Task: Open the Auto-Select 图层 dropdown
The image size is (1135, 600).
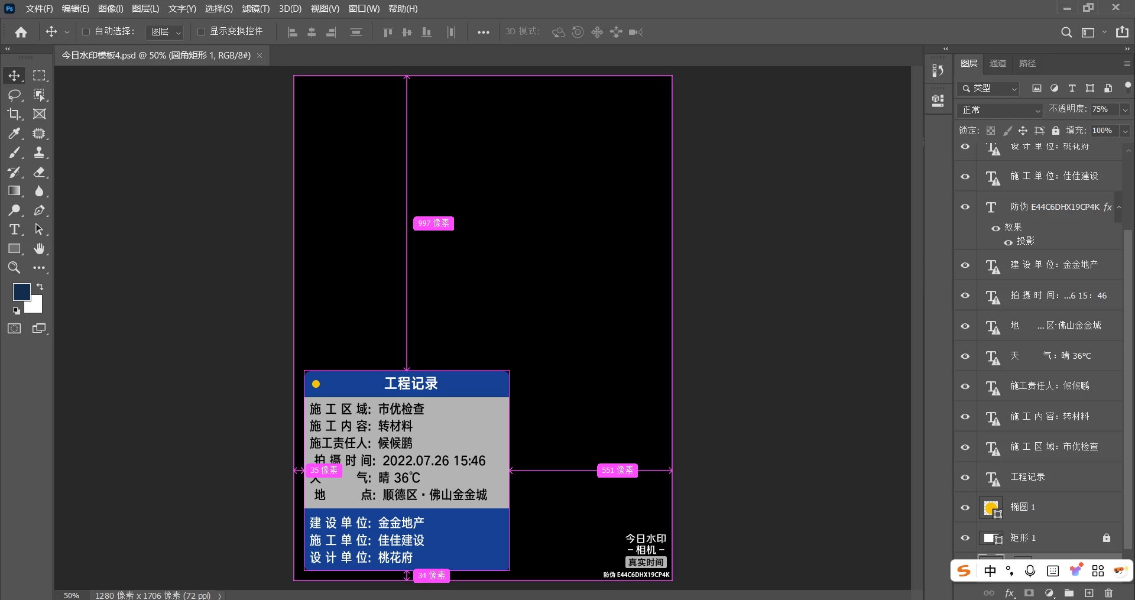Action: point(164,32)
